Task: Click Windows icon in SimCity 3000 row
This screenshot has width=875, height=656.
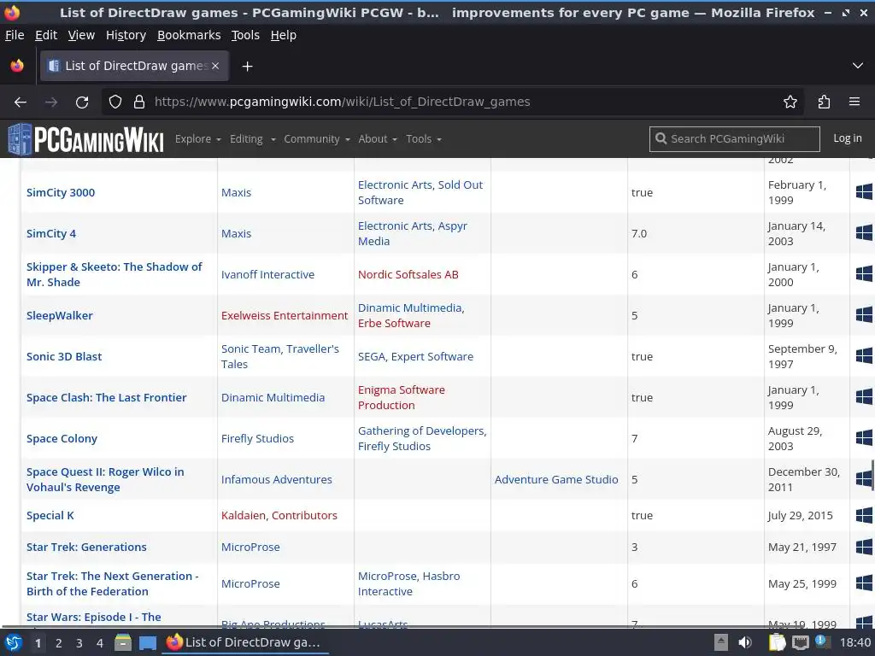Action: [865, 192]
